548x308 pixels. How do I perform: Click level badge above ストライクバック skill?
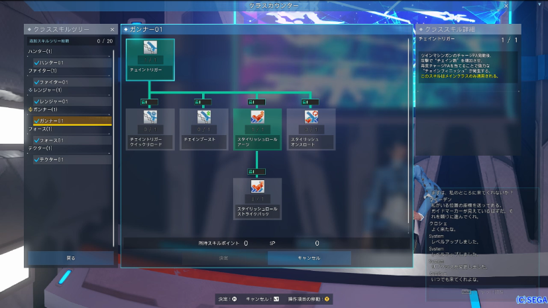tap(256, 172)
